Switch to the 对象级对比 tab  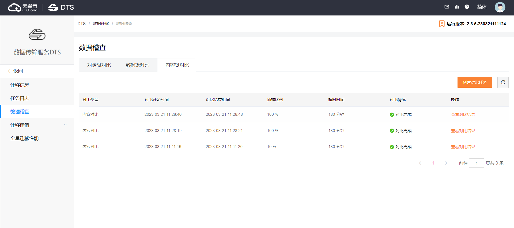click(99, 65)
